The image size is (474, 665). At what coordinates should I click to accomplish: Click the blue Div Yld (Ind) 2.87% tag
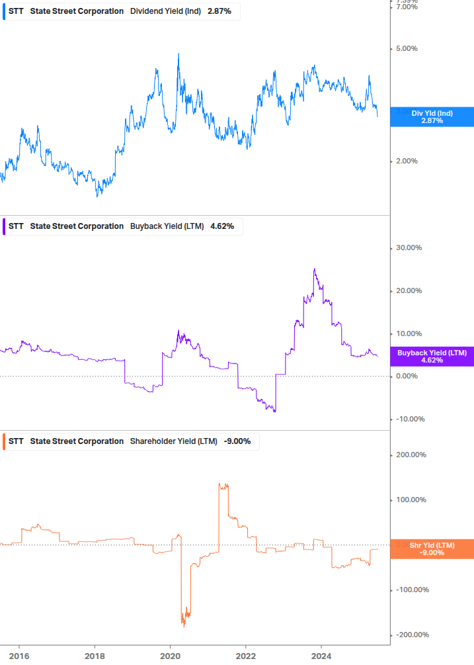tap(432, 117)
